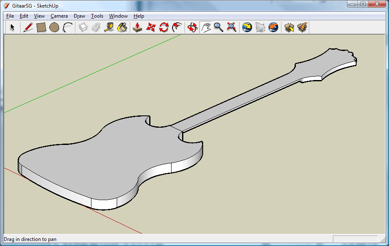Activate the Arc tool
Image resolution: width=389 pixels, height=246 pixels.
click(x=67, y=27)
